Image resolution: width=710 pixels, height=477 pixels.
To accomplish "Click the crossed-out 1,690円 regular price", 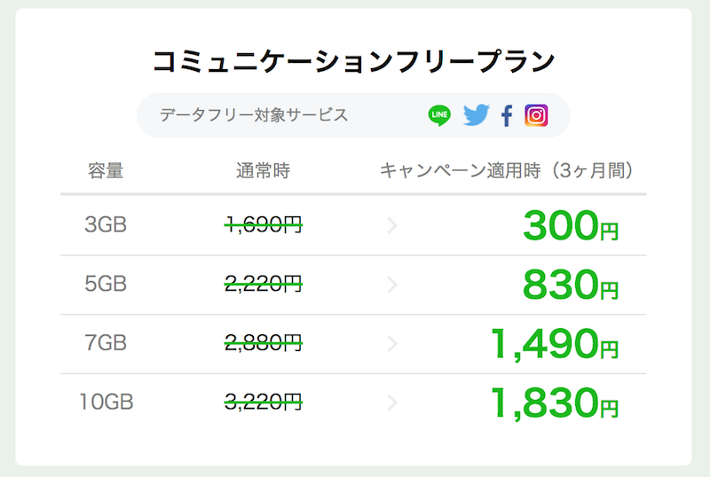I will point(264,225).
